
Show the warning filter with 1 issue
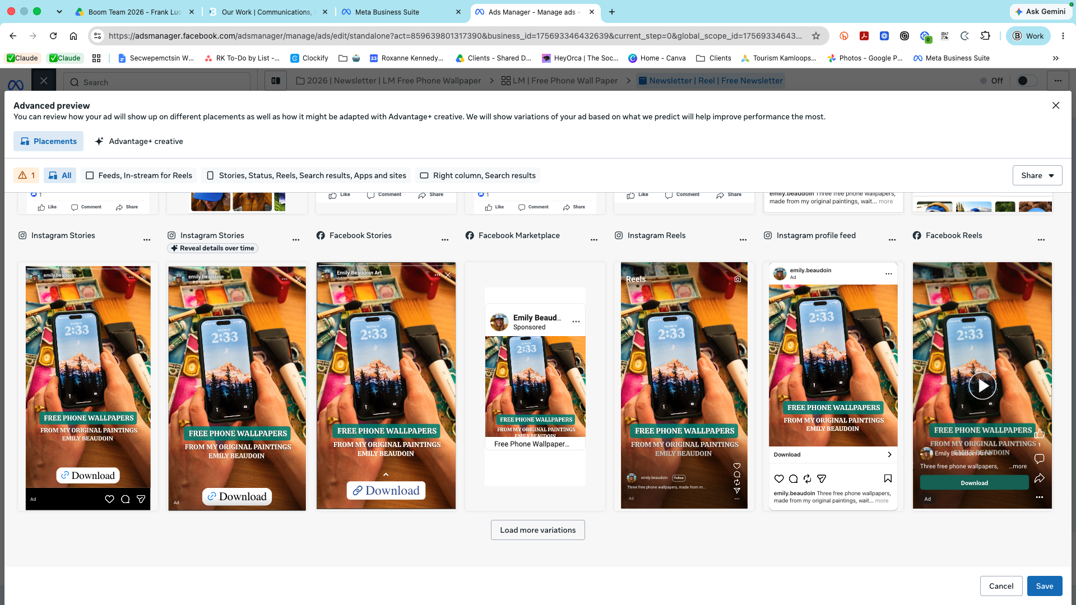click(x=26, y=175)
